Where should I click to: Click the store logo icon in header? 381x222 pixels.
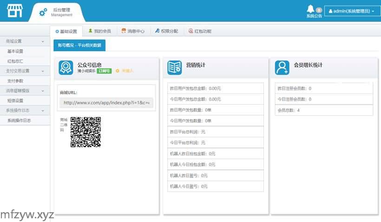[14, 11]
